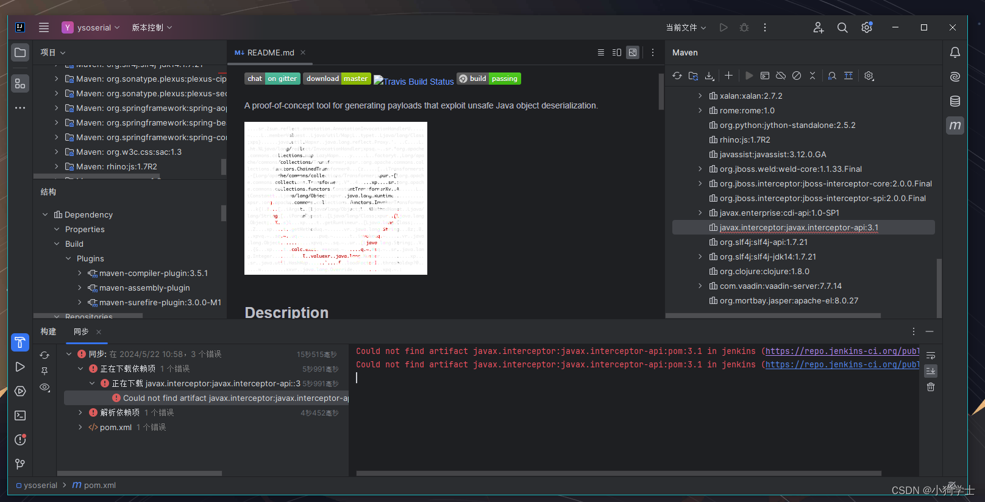985x502 pixels.
Task: Switch to editor and preview split view
Action: (617, 52)
